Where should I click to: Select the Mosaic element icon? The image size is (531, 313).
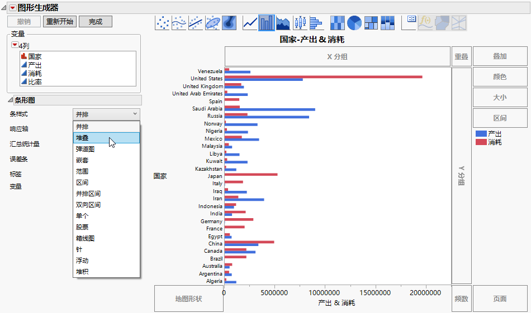pyautogui.click(x=388, y=23)
